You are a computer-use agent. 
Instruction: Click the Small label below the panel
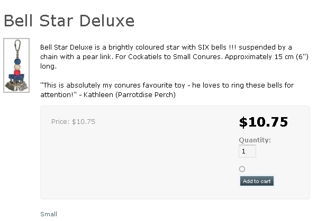click(49, 214)
